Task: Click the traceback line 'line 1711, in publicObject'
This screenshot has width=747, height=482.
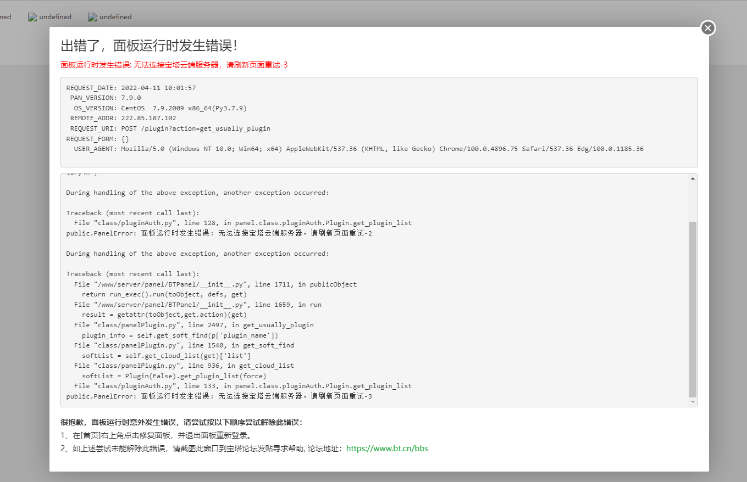Action: (215, 284)
